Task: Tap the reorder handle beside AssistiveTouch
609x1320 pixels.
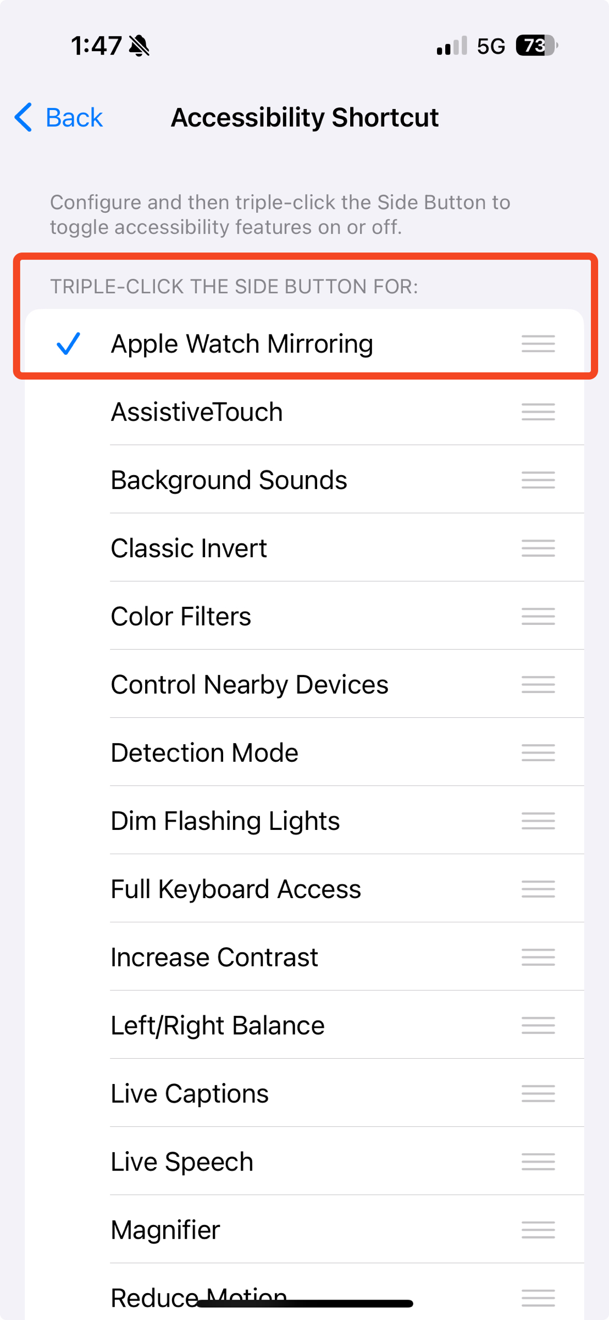Action: tap(538, 412)
